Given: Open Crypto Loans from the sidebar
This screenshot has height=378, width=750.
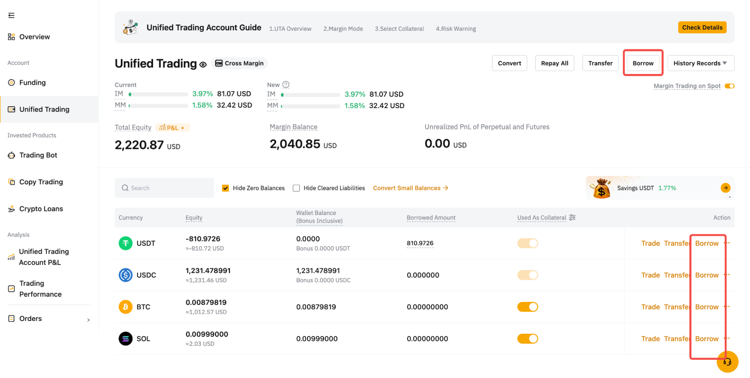Looking at the screenshot, I should [x=41, y=209].
